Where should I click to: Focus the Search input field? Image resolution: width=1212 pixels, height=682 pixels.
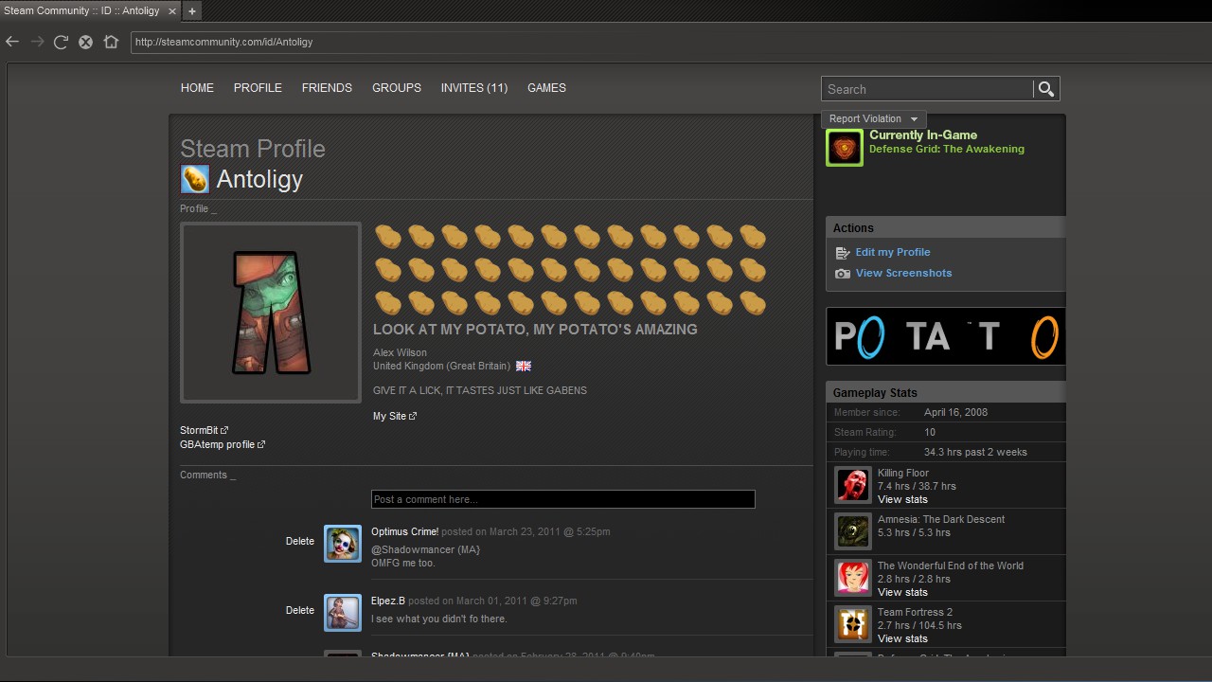[927, 89]
